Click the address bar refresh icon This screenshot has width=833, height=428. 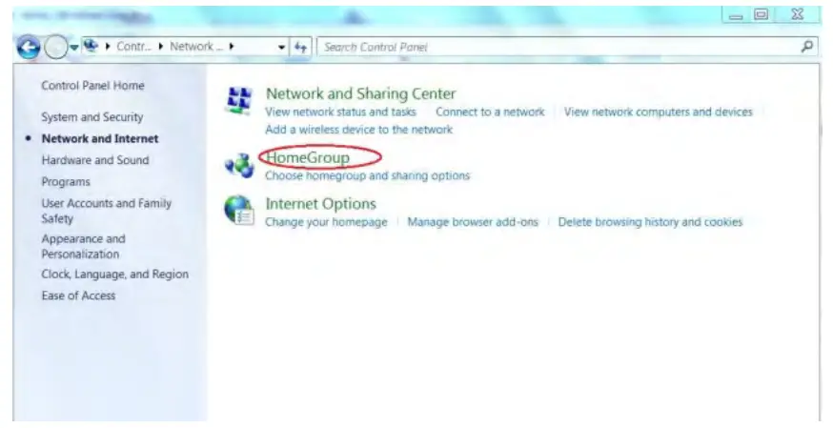300,48
